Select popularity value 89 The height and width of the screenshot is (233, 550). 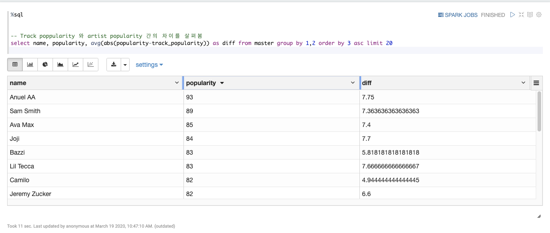click(x=272, y=111)
